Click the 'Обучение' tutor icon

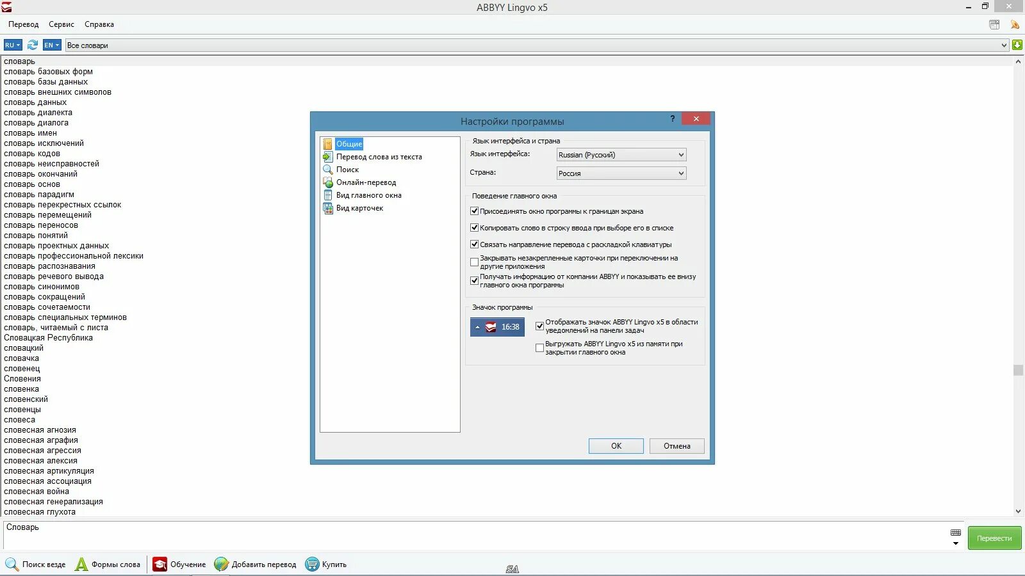pos(160,564)
